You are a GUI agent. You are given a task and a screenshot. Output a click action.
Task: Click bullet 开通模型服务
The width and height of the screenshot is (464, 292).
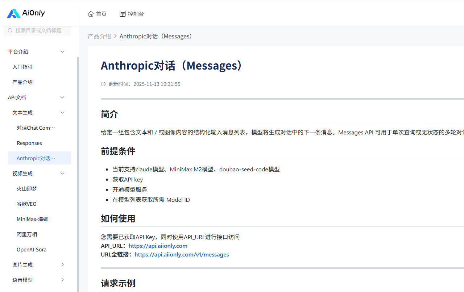point(130,189)
